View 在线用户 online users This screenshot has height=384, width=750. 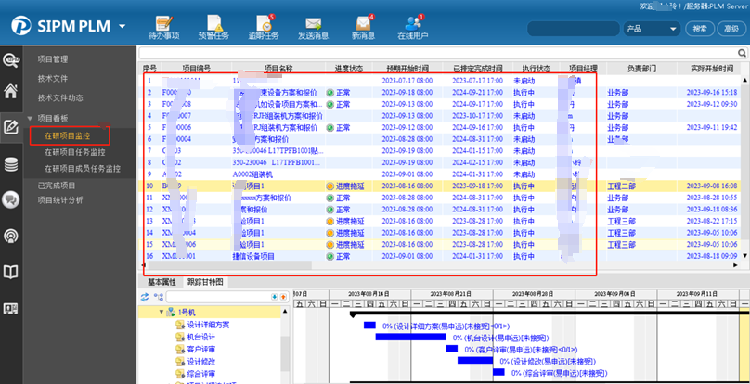click(x=413, y=26)
